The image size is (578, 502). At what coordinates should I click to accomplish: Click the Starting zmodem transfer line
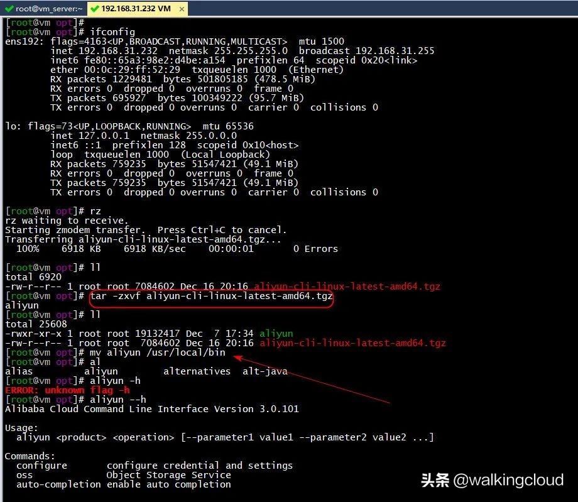tap(146, 230)
